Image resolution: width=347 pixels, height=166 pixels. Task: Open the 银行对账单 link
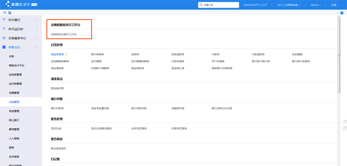[58, 109]
